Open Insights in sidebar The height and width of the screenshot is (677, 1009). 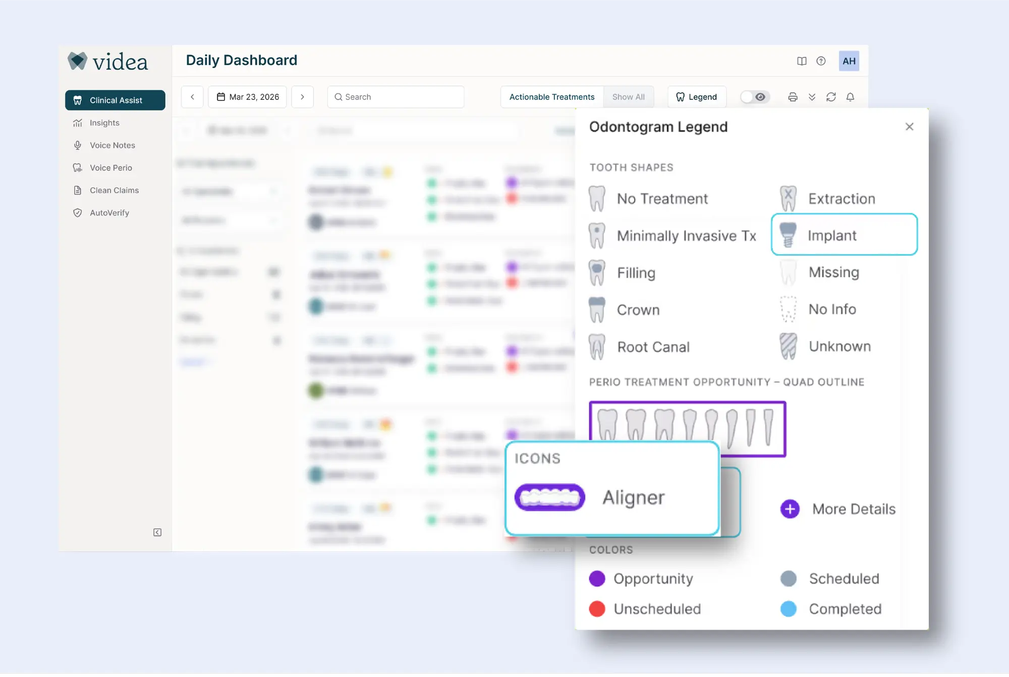coord(104,123)
